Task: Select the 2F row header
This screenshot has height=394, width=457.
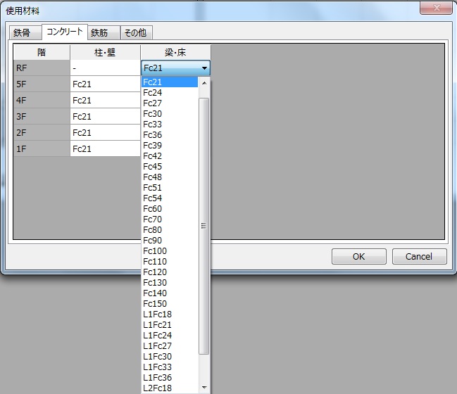Action: 42,133
